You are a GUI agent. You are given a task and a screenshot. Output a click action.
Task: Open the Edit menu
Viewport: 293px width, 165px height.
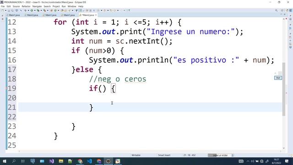[x=9, y=6]
